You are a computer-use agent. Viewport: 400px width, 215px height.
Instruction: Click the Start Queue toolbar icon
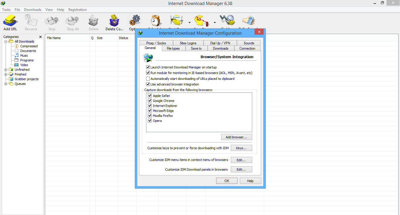coord(177,21)
